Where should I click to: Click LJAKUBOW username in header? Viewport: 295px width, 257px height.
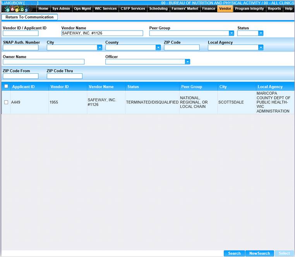[x=12, y=3]
